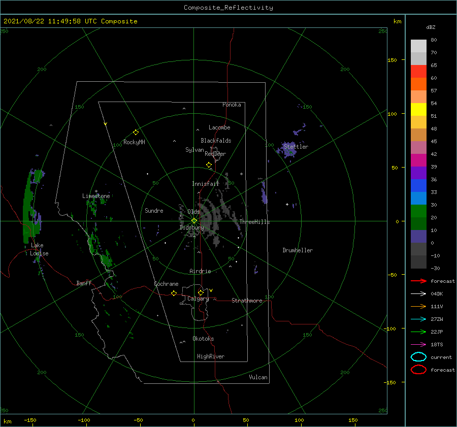457x427 pixels.
Task: Click the ThreeHills city label
Action: pos(255,222)
